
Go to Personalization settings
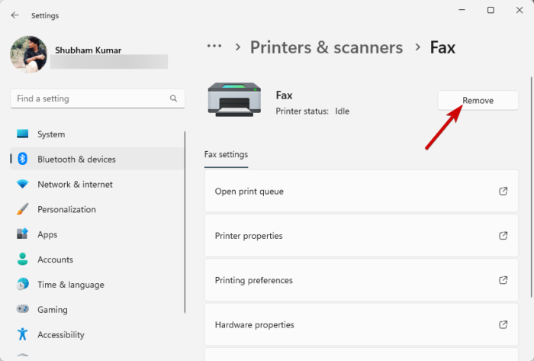66,209
